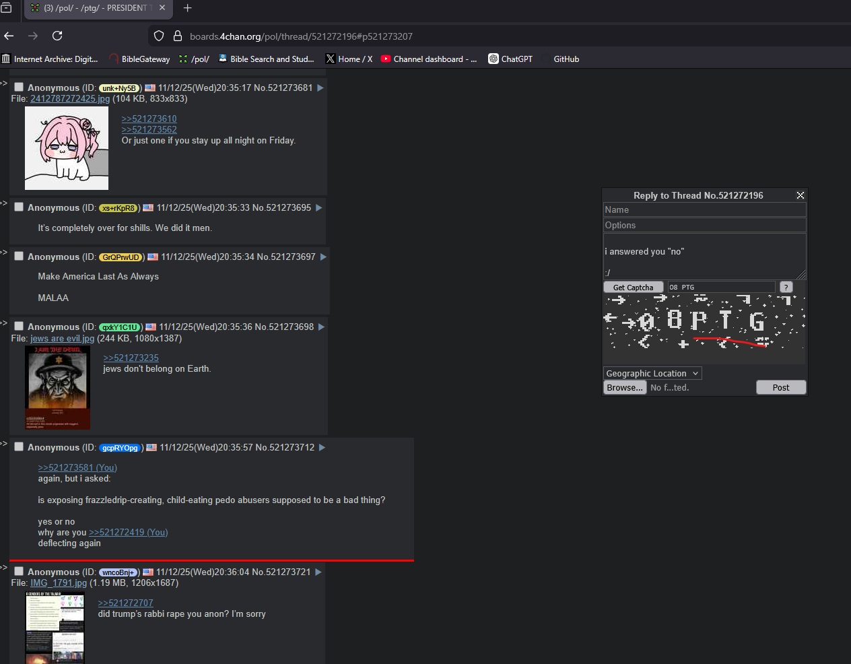Screen dimensions: 851x664
Task: Reload the page with refresh icon
Action: 57,36
